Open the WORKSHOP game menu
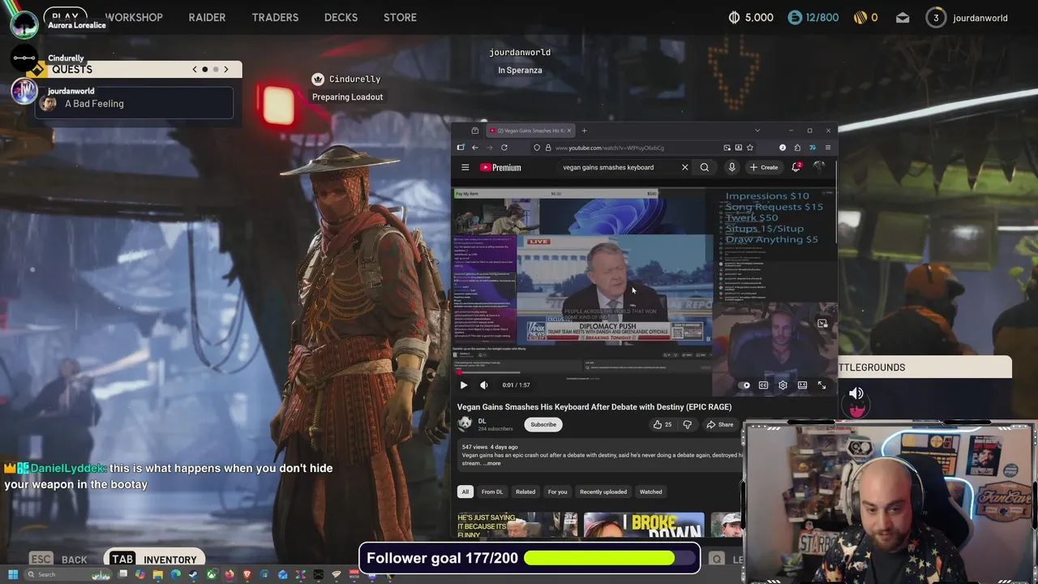 pyautogui.click(x=134, y=17)
